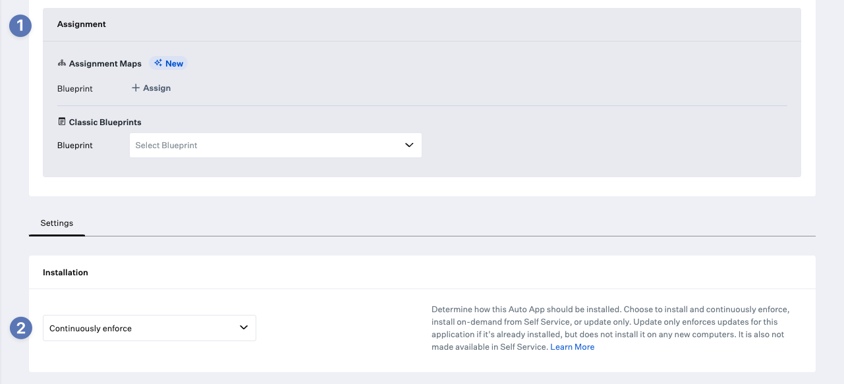The image size is (844, 384).
Task: Select the Classic Blueprints heading text
Action: click(105, 123)
